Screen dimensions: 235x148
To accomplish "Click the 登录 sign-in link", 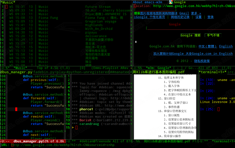I will point(210,17).
